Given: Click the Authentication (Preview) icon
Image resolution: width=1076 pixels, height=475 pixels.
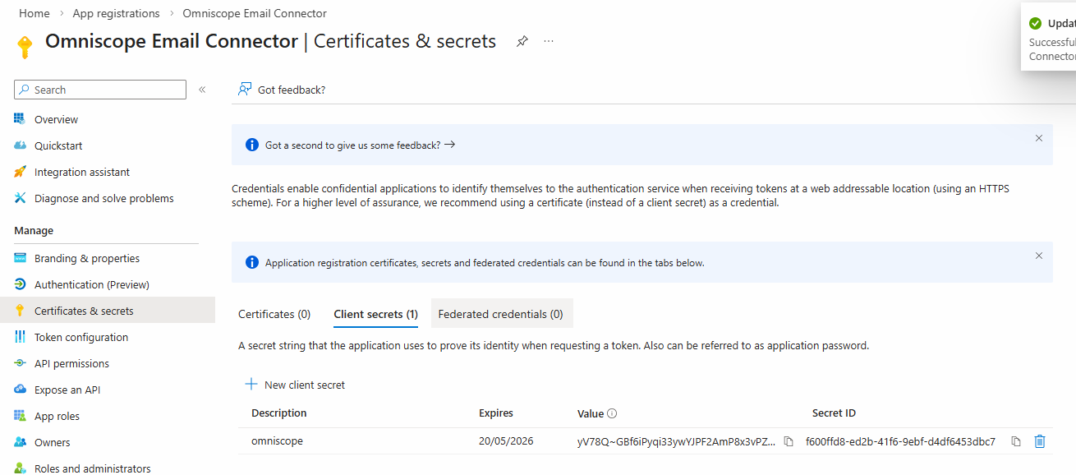Looking at the screenshot, I should click(x=21, y=284).
